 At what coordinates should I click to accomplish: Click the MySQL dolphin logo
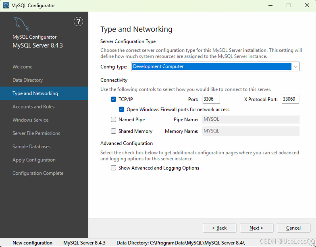tap(22, 24)
